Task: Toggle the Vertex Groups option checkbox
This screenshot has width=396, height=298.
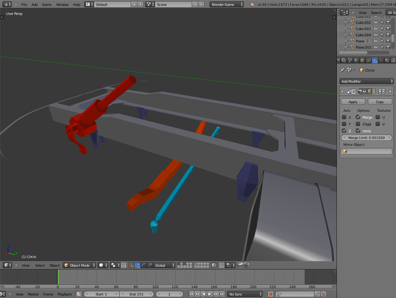Action: click(358, 131)
